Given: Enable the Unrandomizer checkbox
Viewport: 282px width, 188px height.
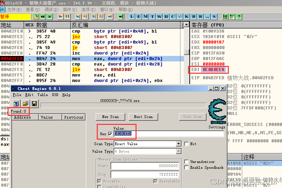Looking at the screenshot, I should click(187, 162).
